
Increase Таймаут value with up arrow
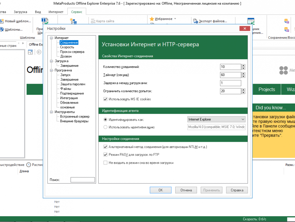[x=244, y=74]
